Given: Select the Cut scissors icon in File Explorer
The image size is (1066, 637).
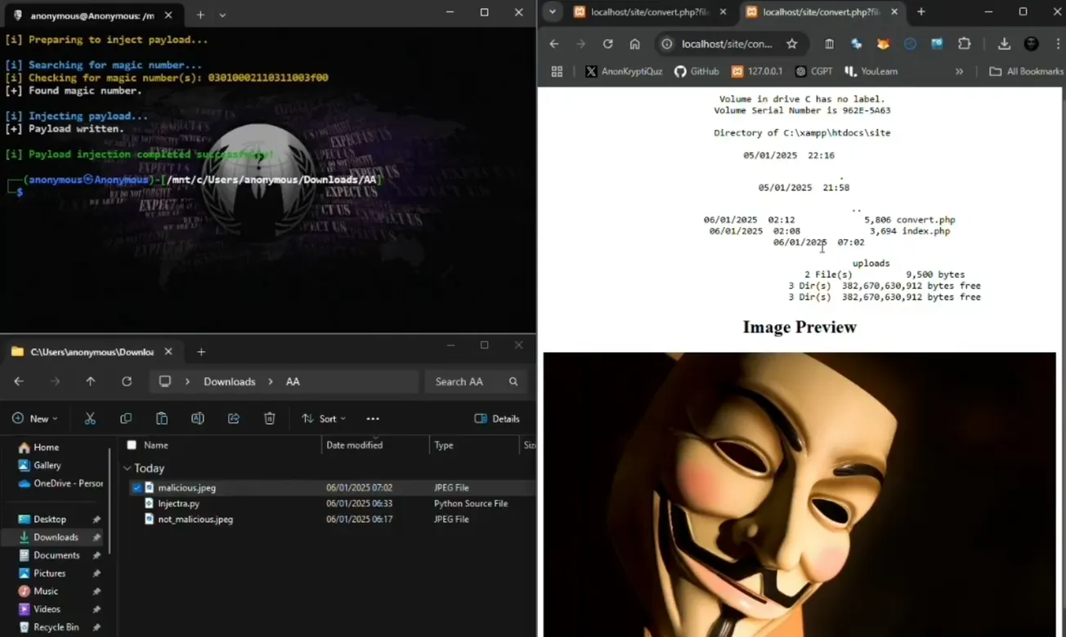Looking at the screenshot, I should [x=90, y=418].
